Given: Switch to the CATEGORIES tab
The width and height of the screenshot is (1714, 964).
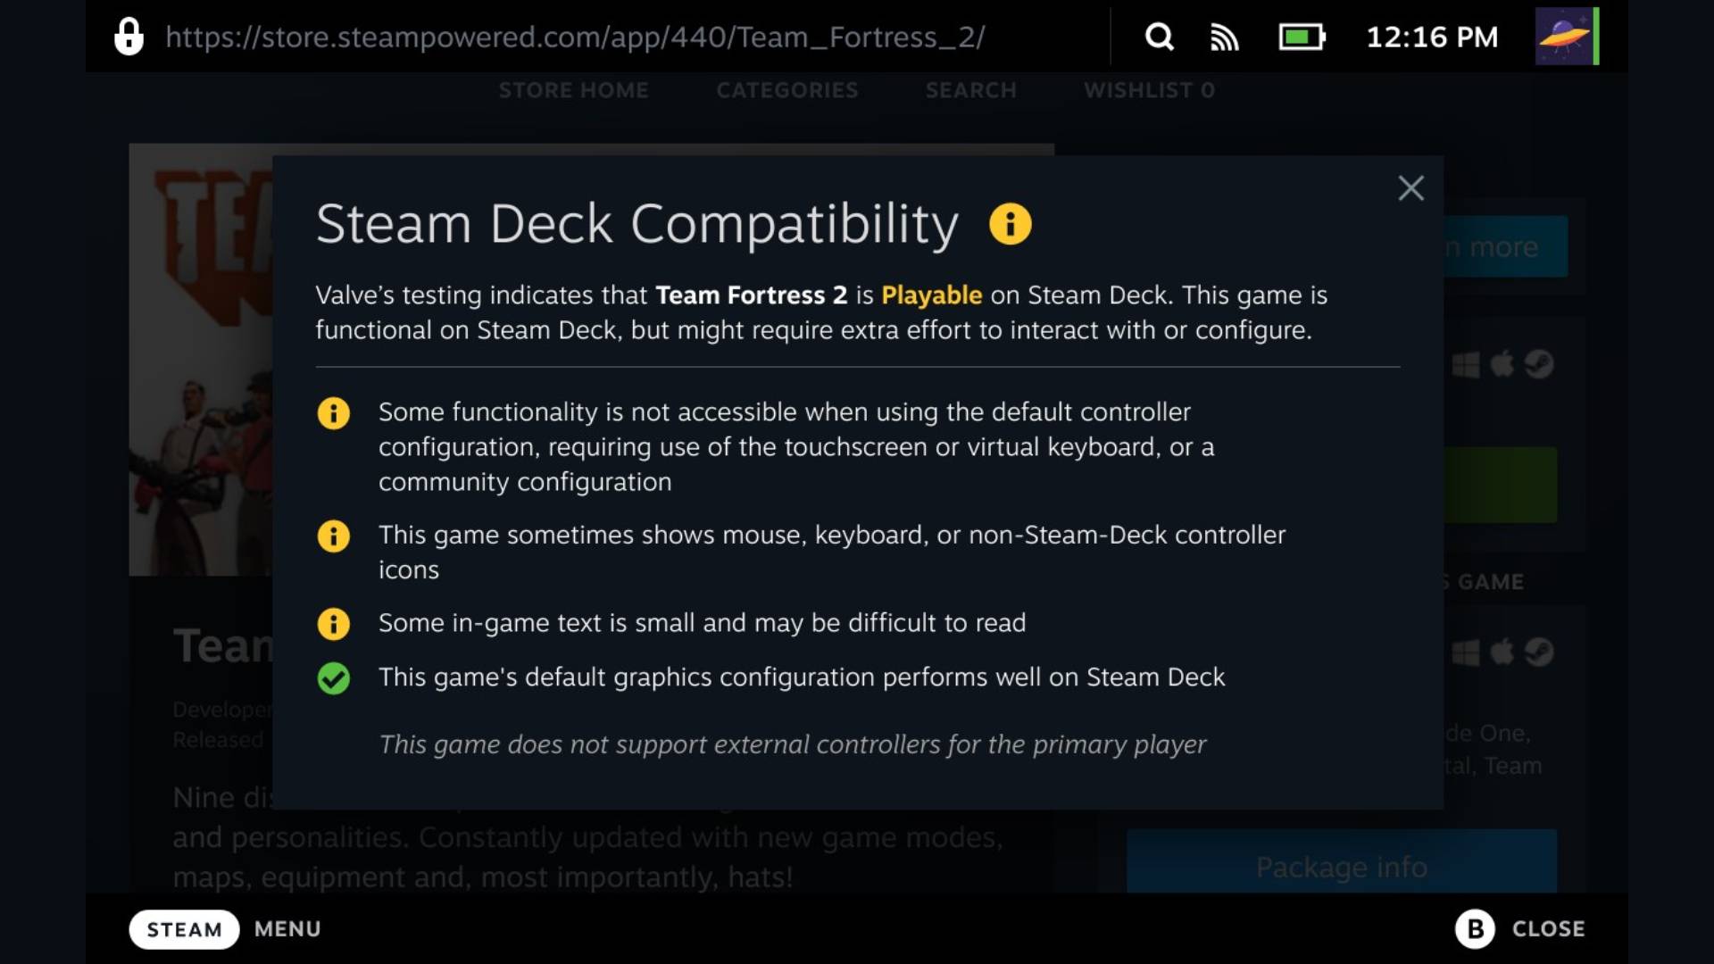Looking at the screenshot, I should pyautogui.click(x=786, y=89).
